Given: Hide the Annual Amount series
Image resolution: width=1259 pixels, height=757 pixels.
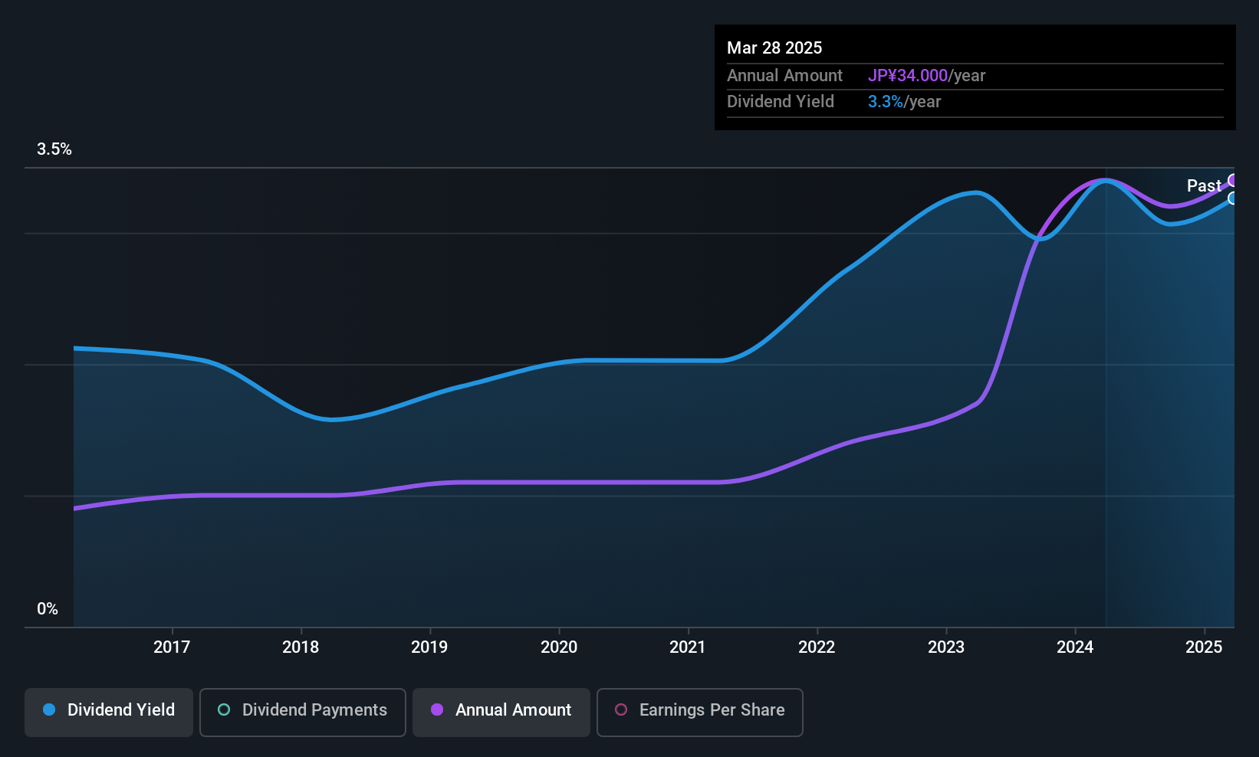Looking at the screenshot, I should point(501,710).
